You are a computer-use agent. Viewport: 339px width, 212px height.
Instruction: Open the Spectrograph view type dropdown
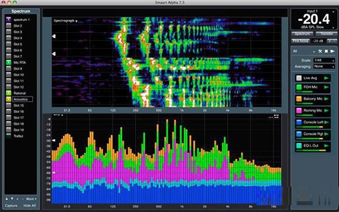coord(66,21)
